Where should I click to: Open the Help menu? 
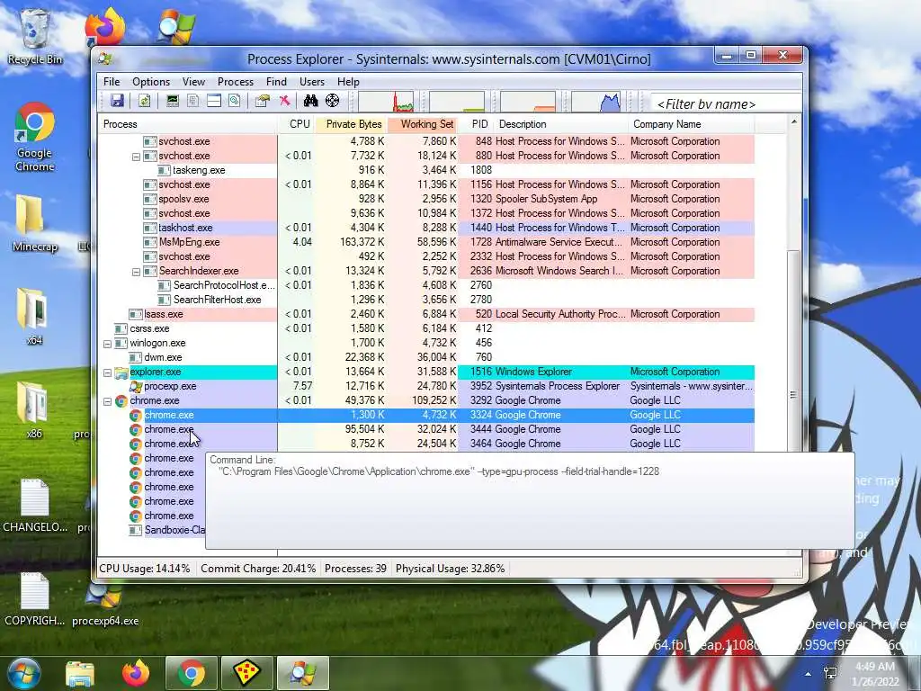[348, 82]
